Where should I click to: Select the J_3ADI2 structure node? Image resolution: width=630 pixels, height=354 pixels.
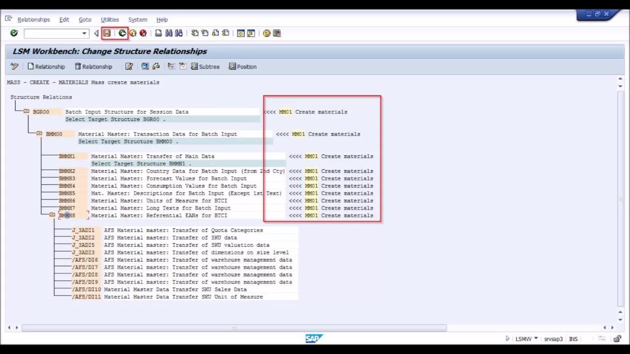coord(83,237)
